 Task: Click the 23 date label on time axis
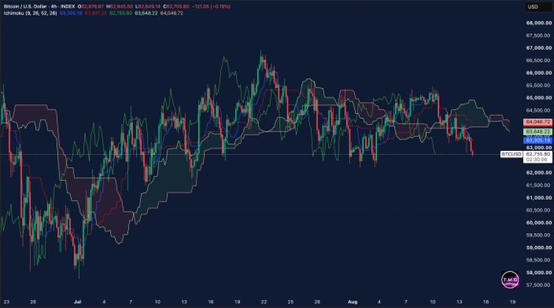(7, 302)
